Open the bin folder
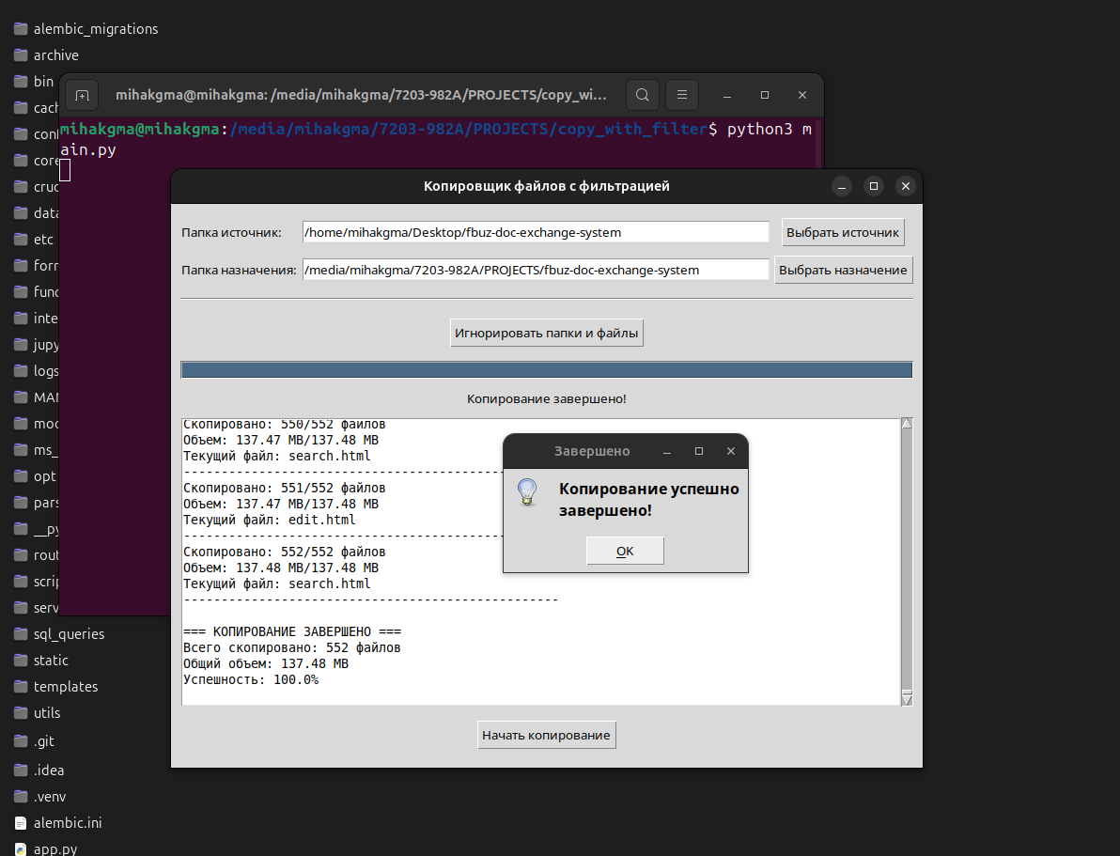This screenshot has height=856, width=1120. point(34,82)
